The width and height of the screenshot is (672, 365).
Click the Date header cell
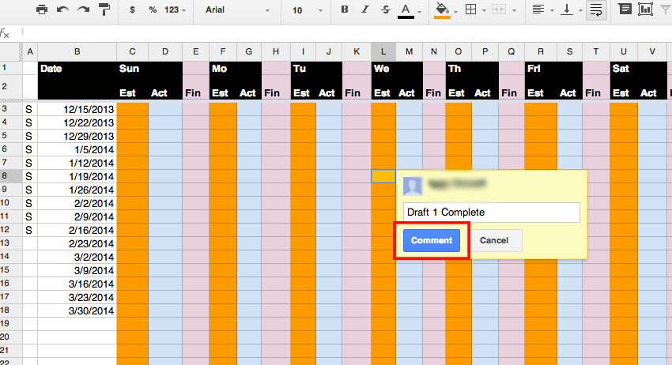coord(77,69)
